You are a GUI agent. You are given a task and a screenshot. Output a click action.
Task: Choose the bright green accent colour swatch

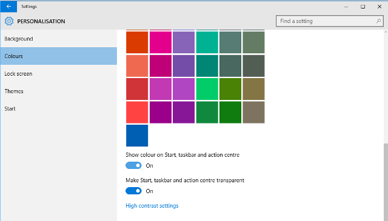tap(207, 89)
